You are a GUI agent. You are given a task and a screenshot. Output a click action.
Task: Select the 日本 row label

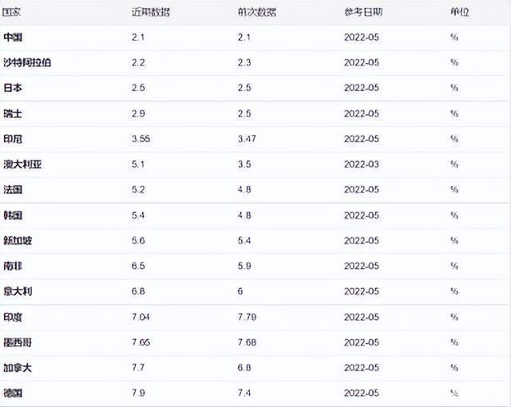click(13, 88)
